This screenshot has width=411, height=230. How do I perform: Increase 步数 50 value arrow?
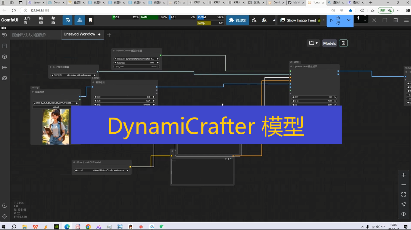click(x=335, y=97)
